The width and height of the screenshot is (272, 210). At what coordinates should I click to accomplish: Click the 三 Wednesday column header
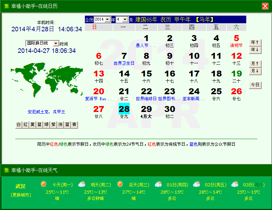click(x=169, y=27)
